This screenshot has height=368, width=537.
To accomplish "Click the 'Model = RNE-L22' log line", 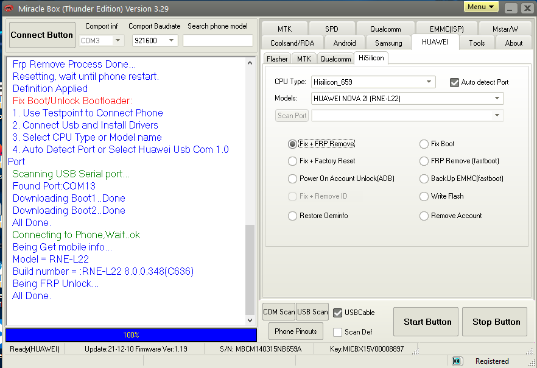I will (51, 259).
